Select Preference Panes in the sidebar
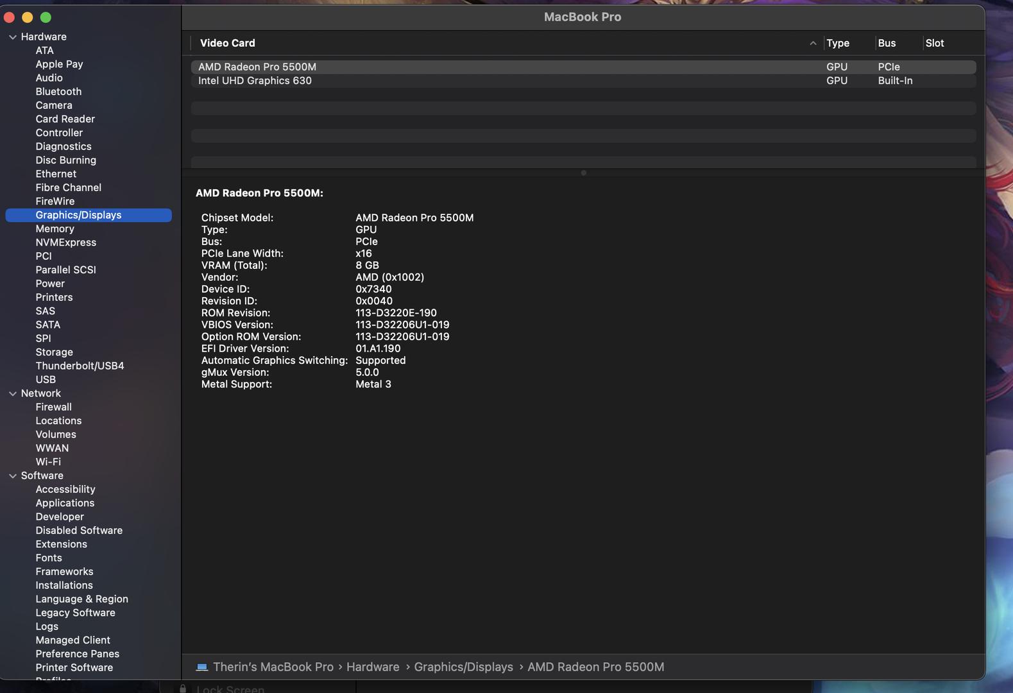This screenshot has width=1013, height=693. 77,654
